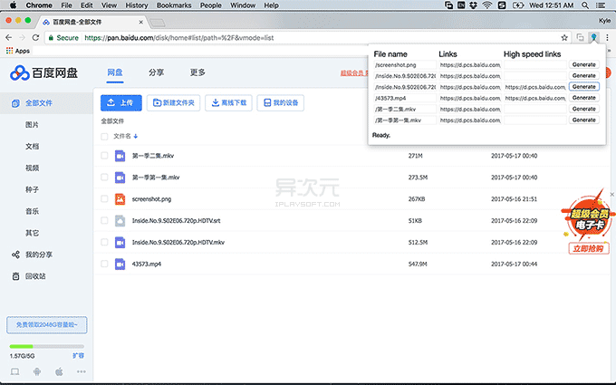Screen dimensions: 616x385
Task: Open 我的分享 share icon in sidebar
Action: [x=15, y=255]
